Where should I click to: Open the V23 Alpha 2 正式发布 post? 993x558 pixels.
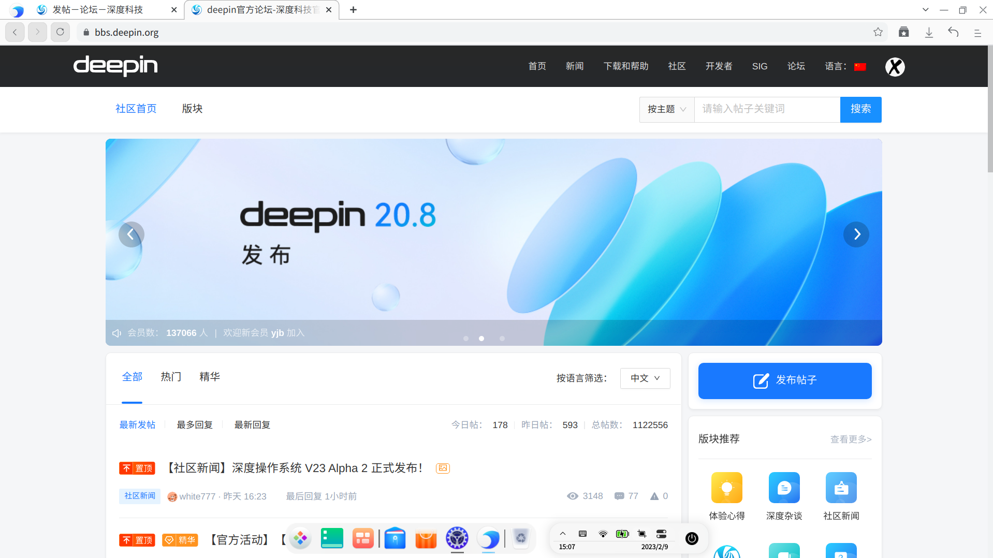pos(294,468)
